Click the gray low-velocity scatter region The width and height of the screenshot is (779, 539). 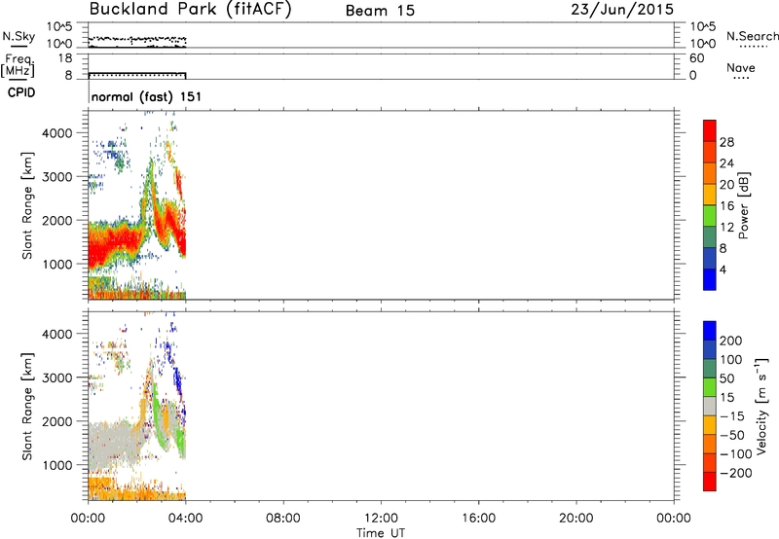tap(112, 445)
